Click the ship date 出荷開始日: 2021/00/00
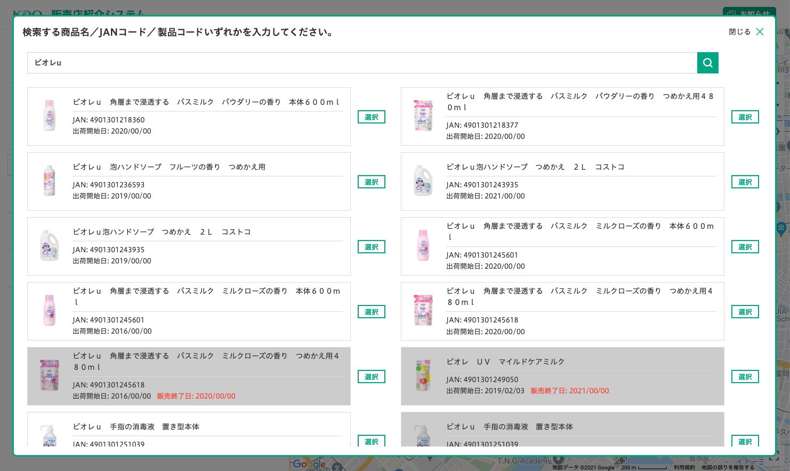 click(486, 196)
